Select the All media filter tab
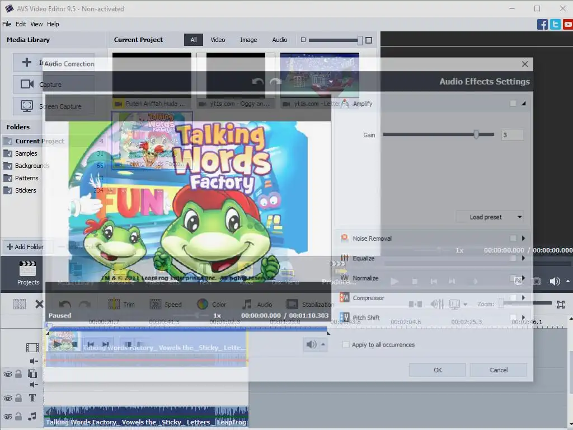The image size is (573, 430). [193, 40]
